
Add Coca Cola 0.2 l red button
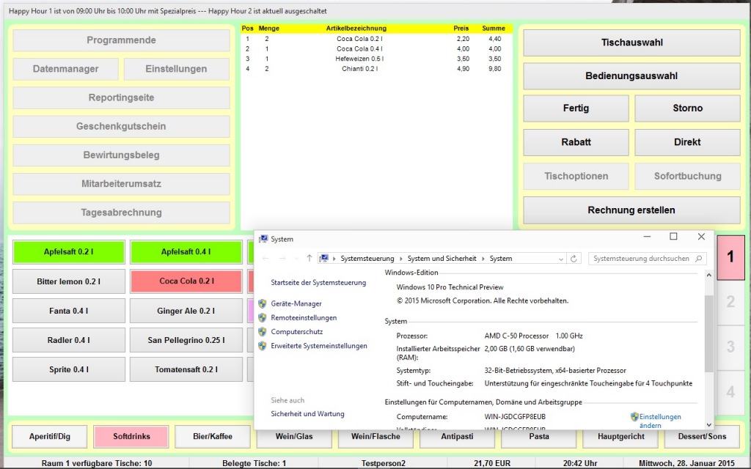(x=186, y=281)
